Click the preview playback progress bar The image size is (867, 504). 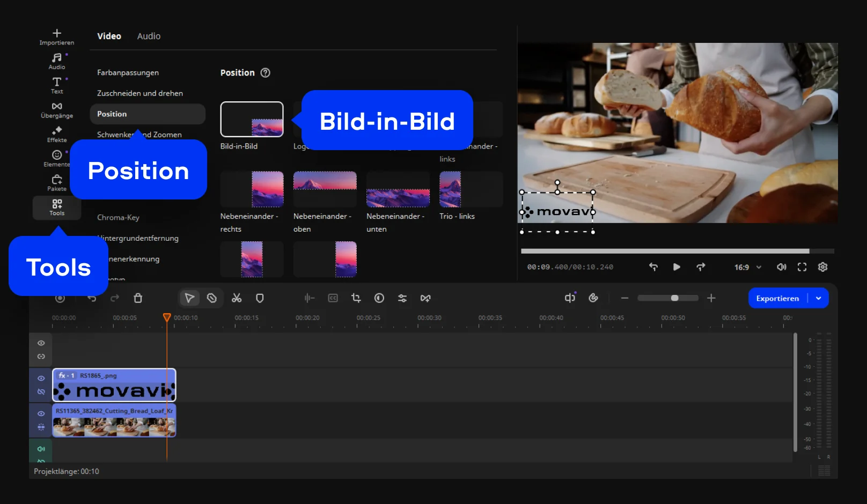677,251
